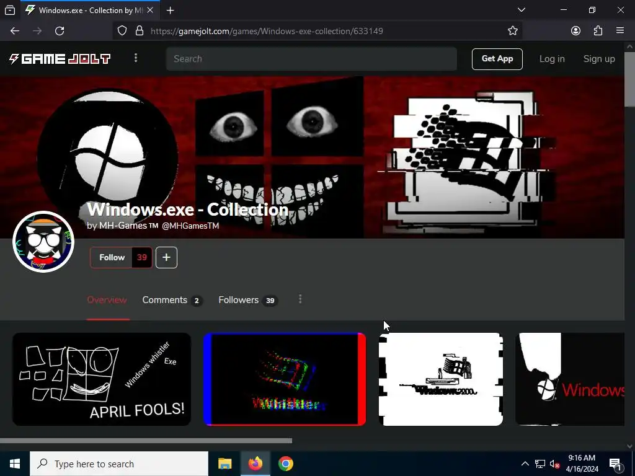Viewport: 635px width, 476px height.
Task: Switch to Firefox on the taskbar
Action: click(x=255, y=464)
